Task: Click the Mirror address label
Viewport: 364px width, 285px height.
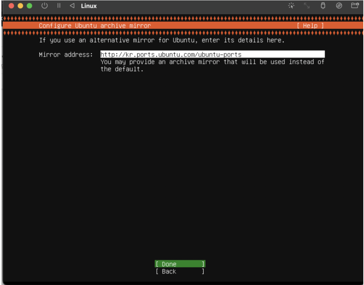Action: coord(66,55)
